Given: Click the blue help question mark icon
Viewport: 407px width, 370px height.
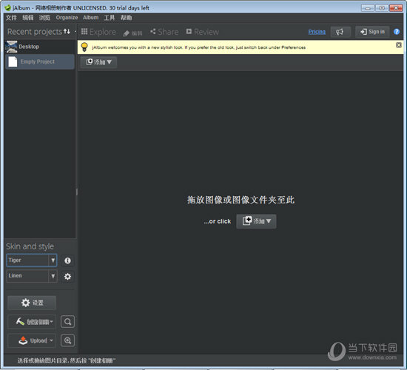Looking at the screenshot, I should [397, 32].
